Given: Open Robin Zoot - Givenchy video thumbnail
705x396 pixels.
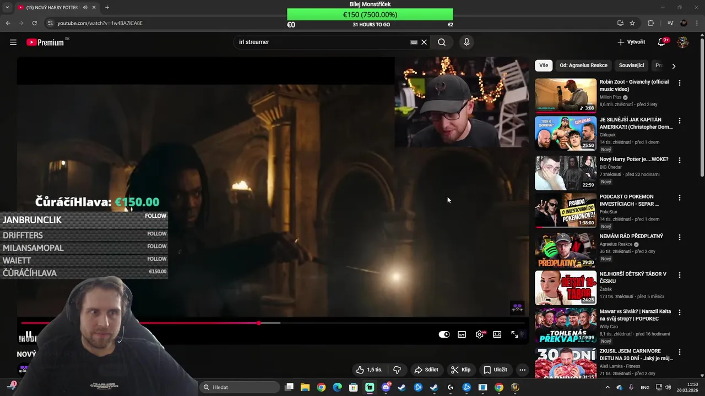Looking at the screenshot, I should [566, 95].
